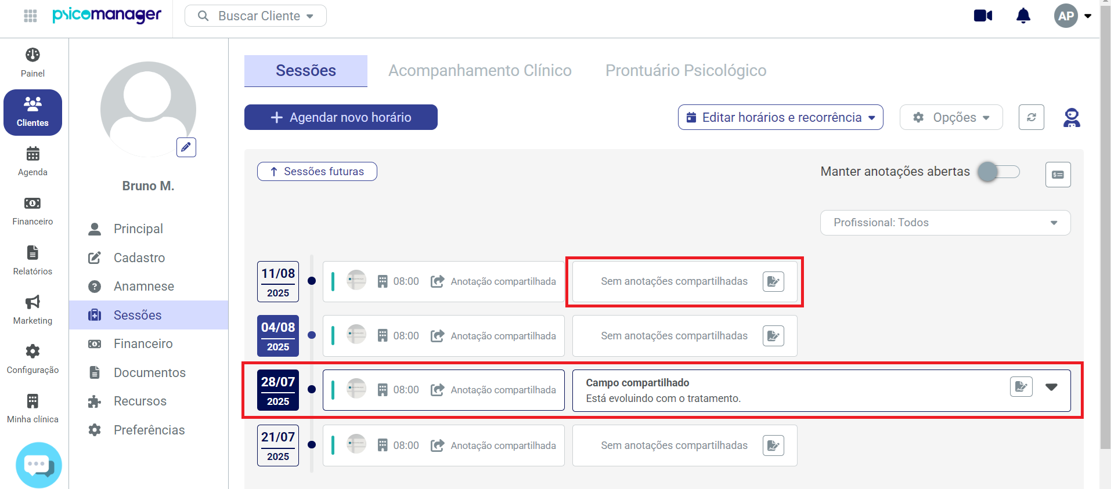Open Recursos in the client menu
This screenshot has height=489, width=1111.
click(149, 401)
